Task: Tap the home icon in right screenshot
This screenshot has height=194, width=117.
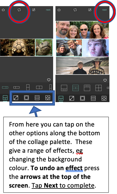Action: point(59,10)
